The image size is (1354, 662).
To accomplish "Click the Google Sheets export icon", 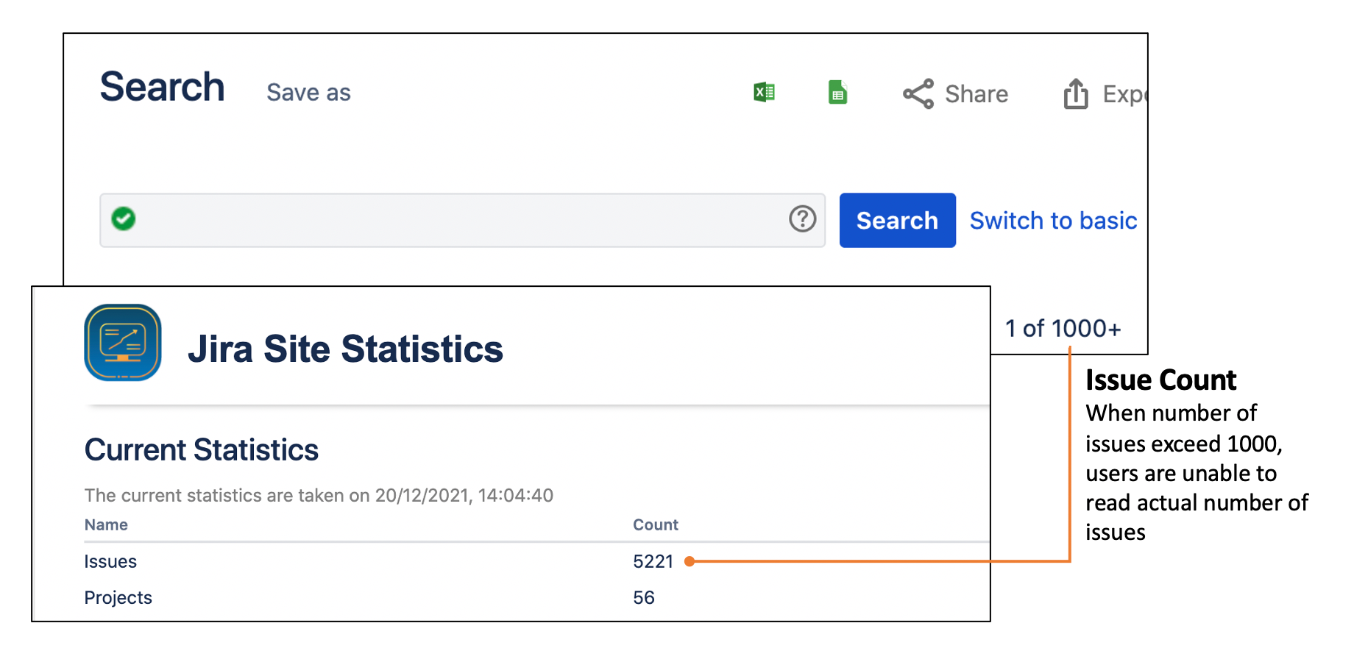I will 838,93.
